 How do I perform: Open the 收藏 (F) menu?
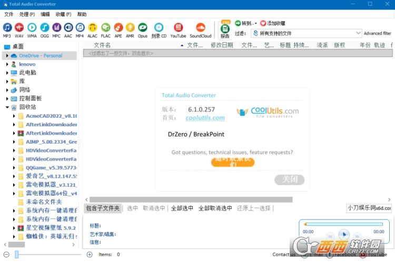[x=64, y=14]
